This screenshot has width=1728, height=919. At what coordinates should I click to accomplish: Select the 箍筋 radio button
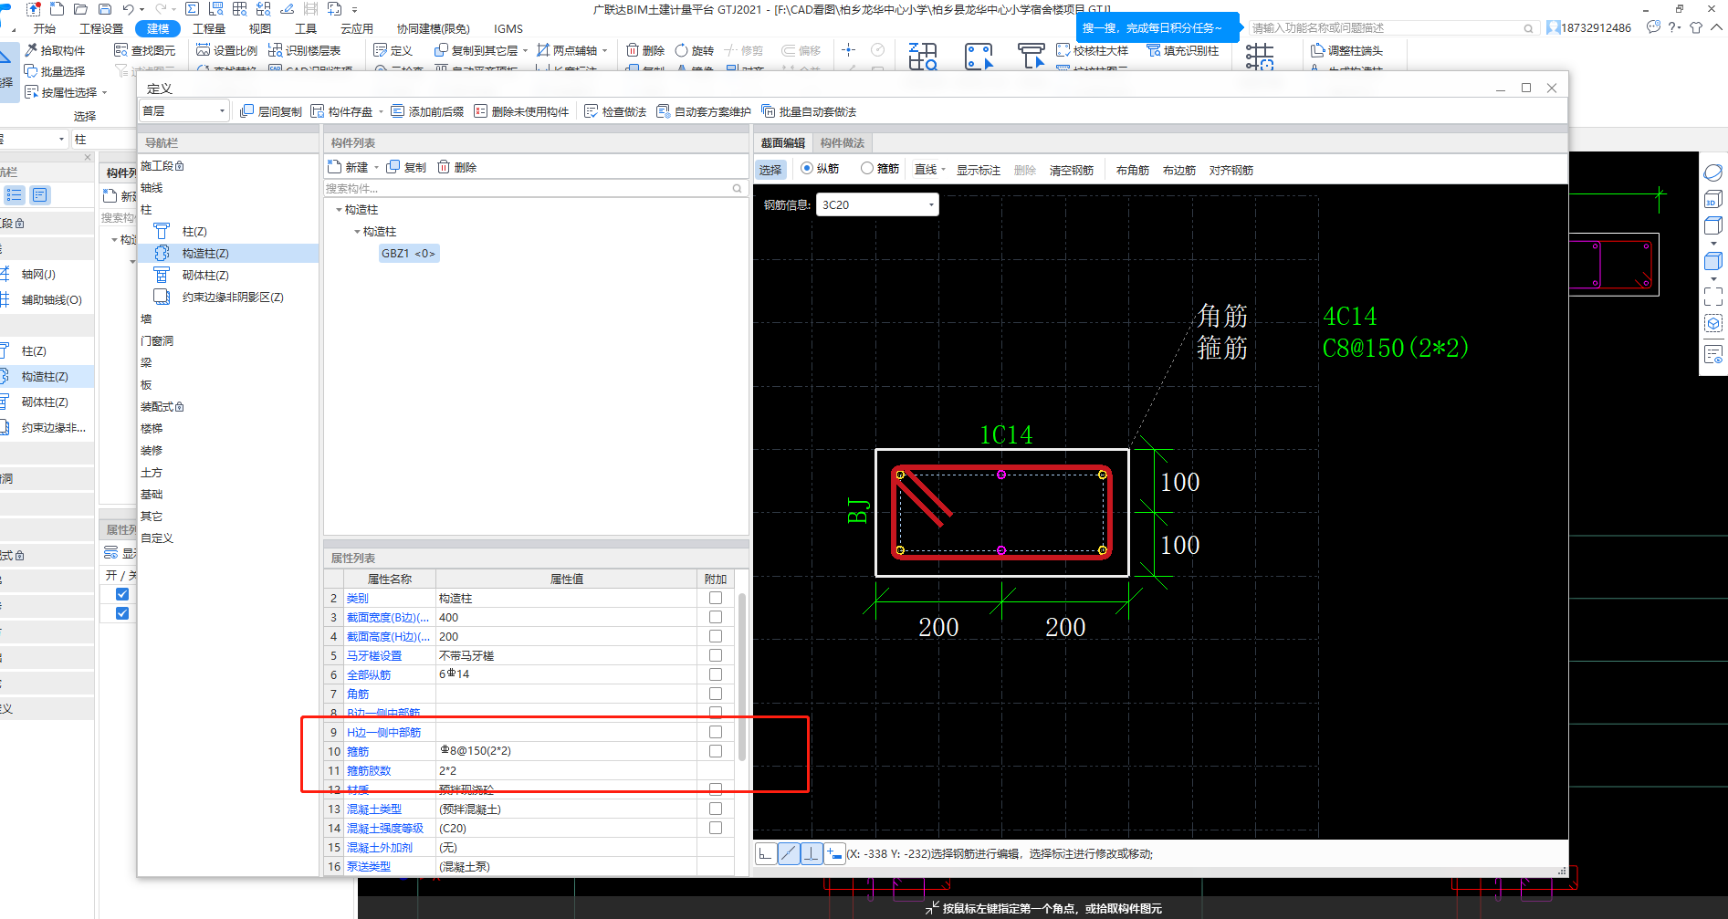[867, 169]
